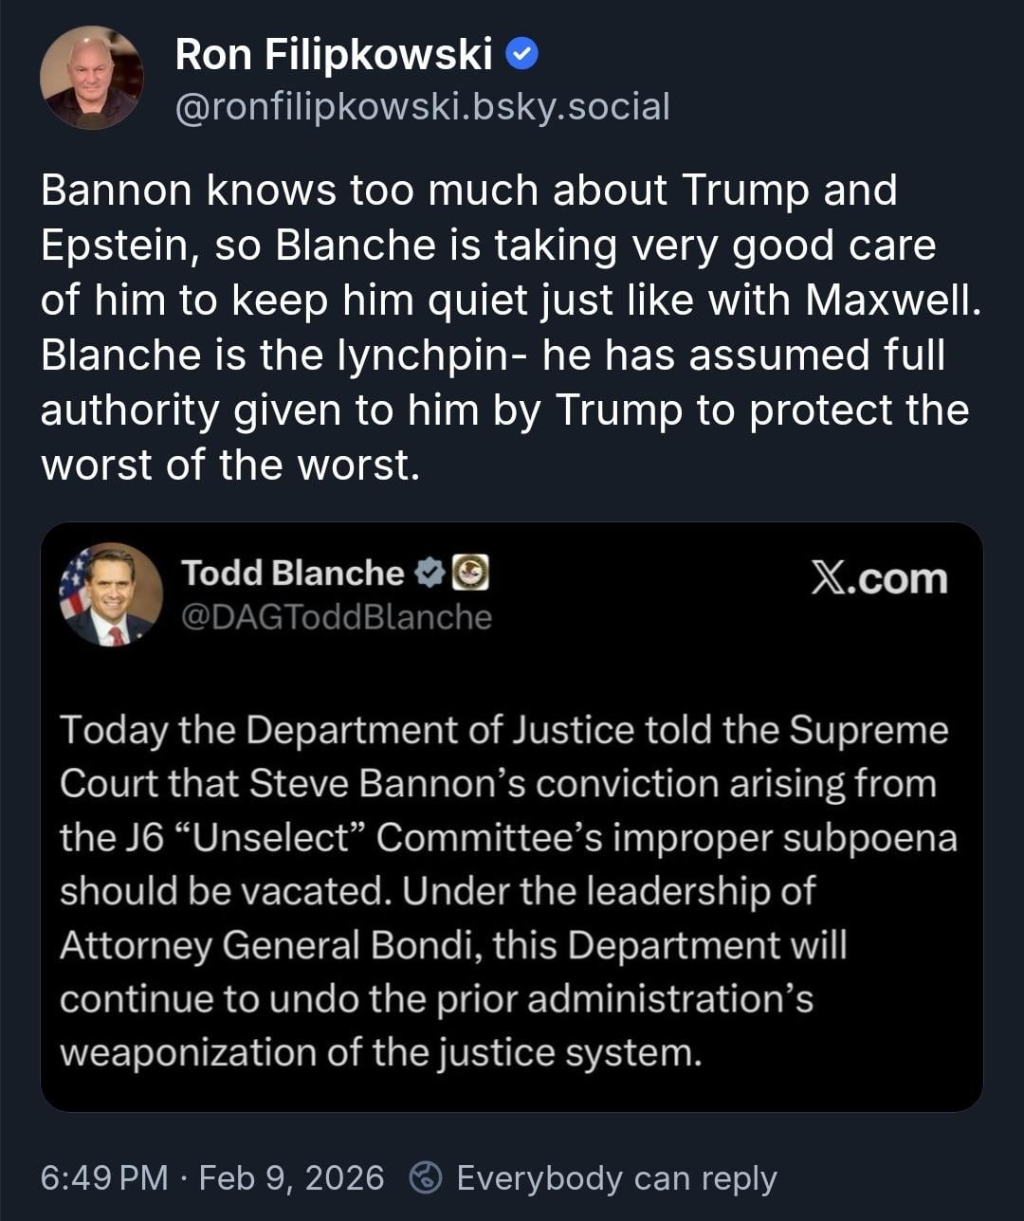Open the Ron Filipkowski display name
This screenshot has width=1024, height=1221.
point(334,56)
